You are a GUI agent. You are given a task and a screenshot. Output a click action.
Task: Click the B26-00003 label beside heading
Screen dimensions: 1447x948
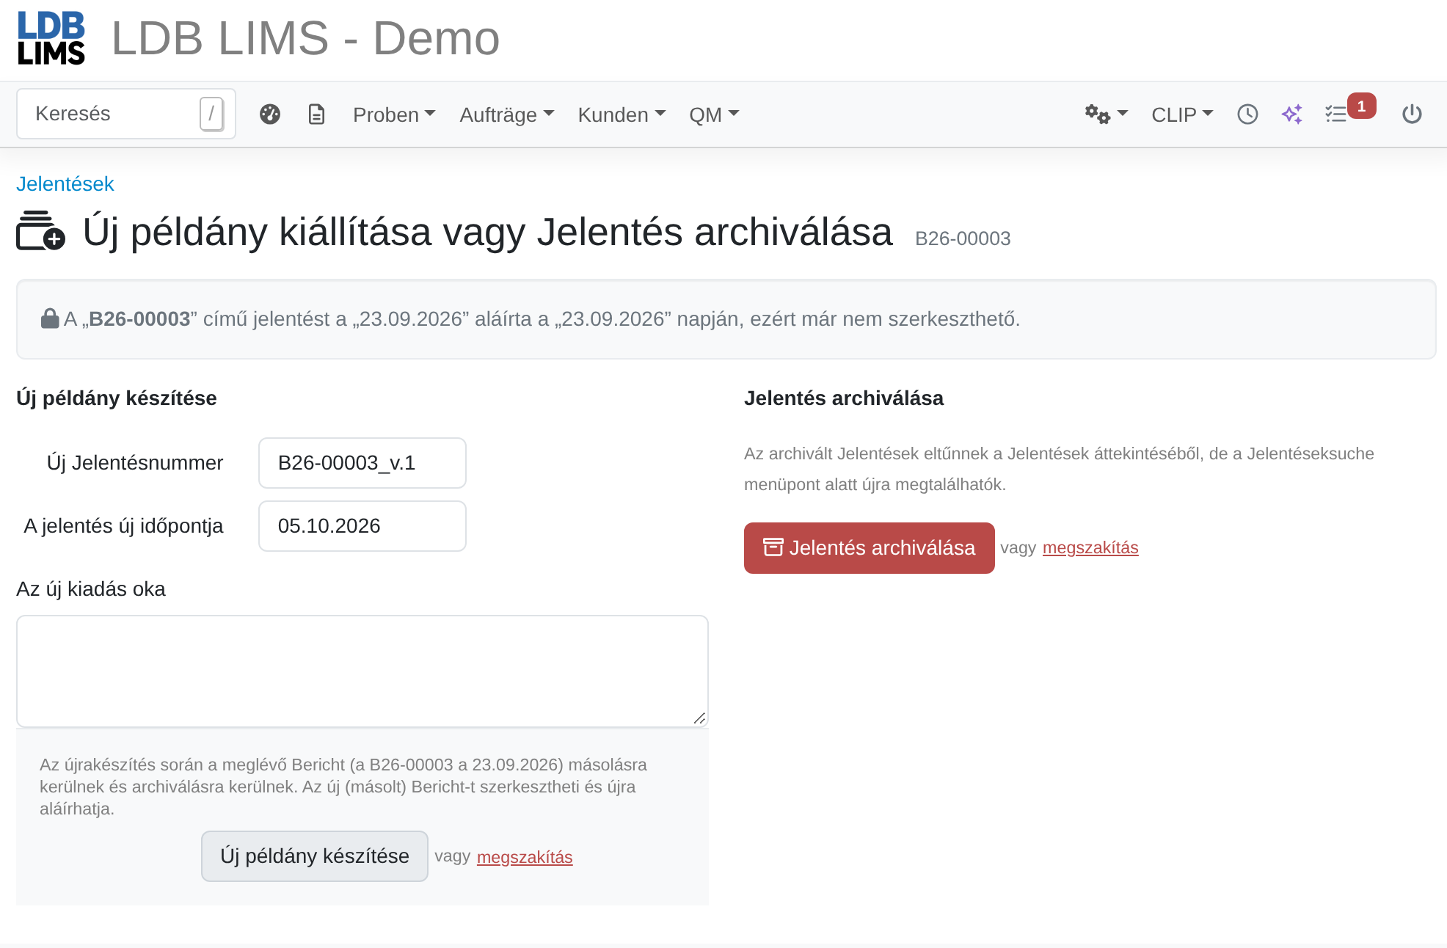(x=963, y=238)
